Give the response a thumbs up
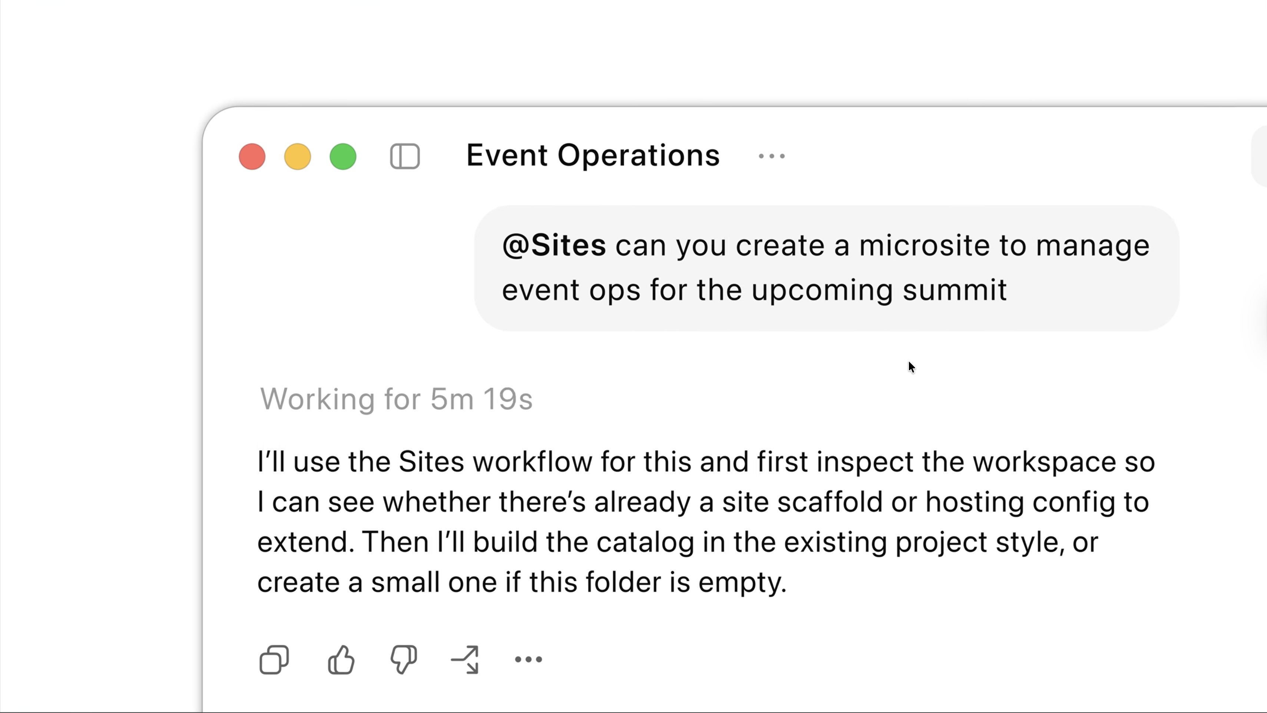Image resolution: width=1267 pixels, height=713 pixels. [341, 659]
